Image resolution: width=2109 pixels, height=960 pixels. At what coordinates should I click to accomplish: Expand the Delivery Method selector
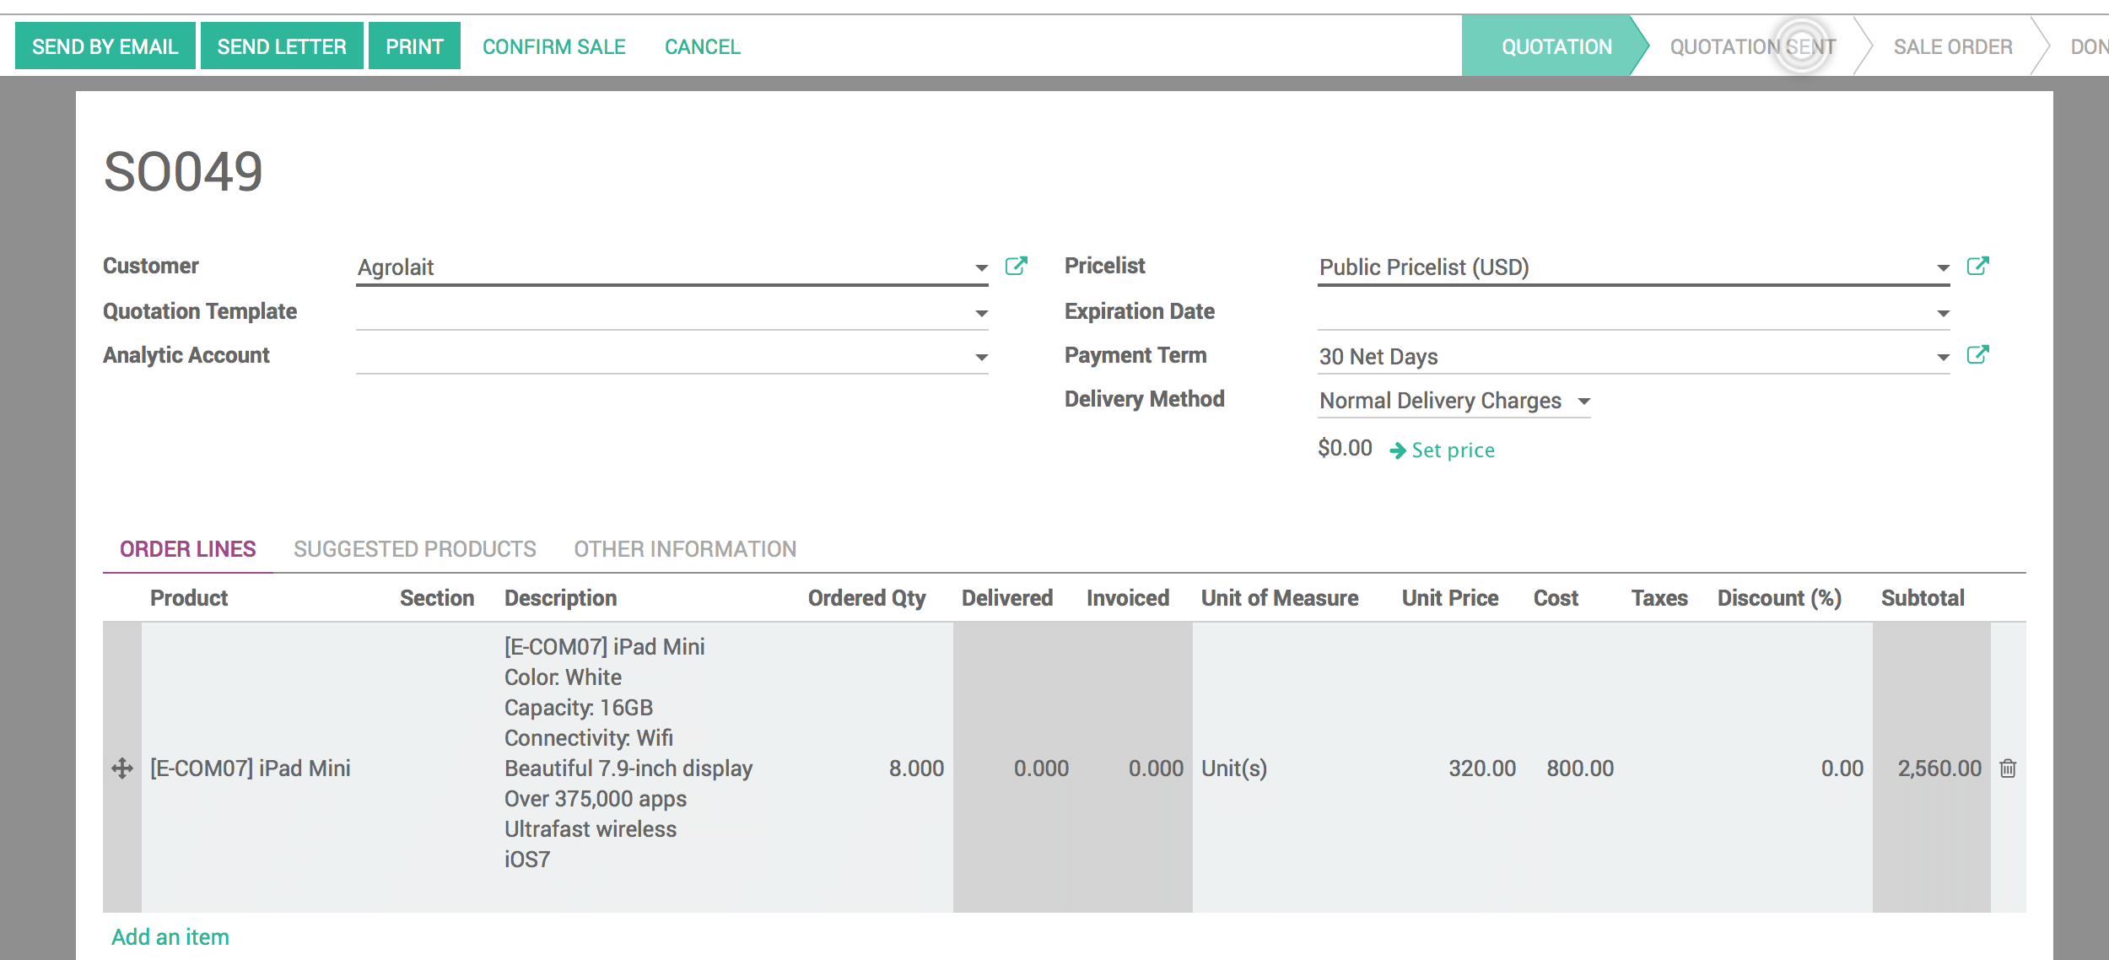(1584, 402)
